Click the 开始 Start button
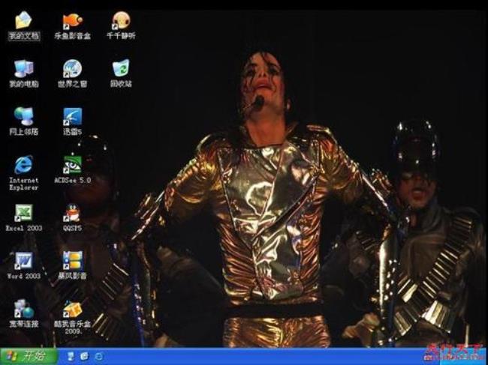488x365 pixels. click(29, 356)
